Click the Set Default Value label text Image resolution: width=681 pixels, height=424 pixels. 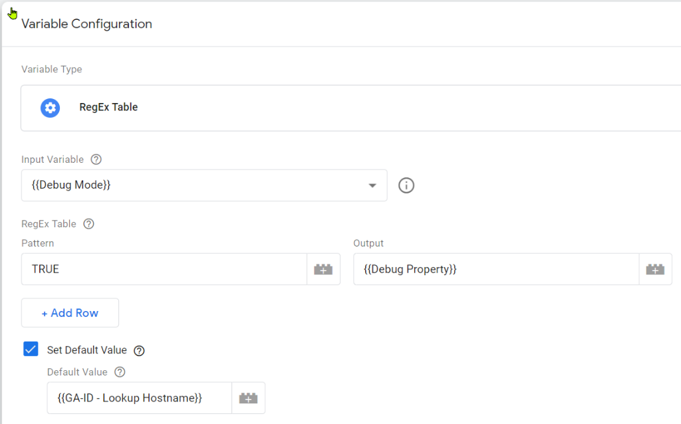coord(86,350)
